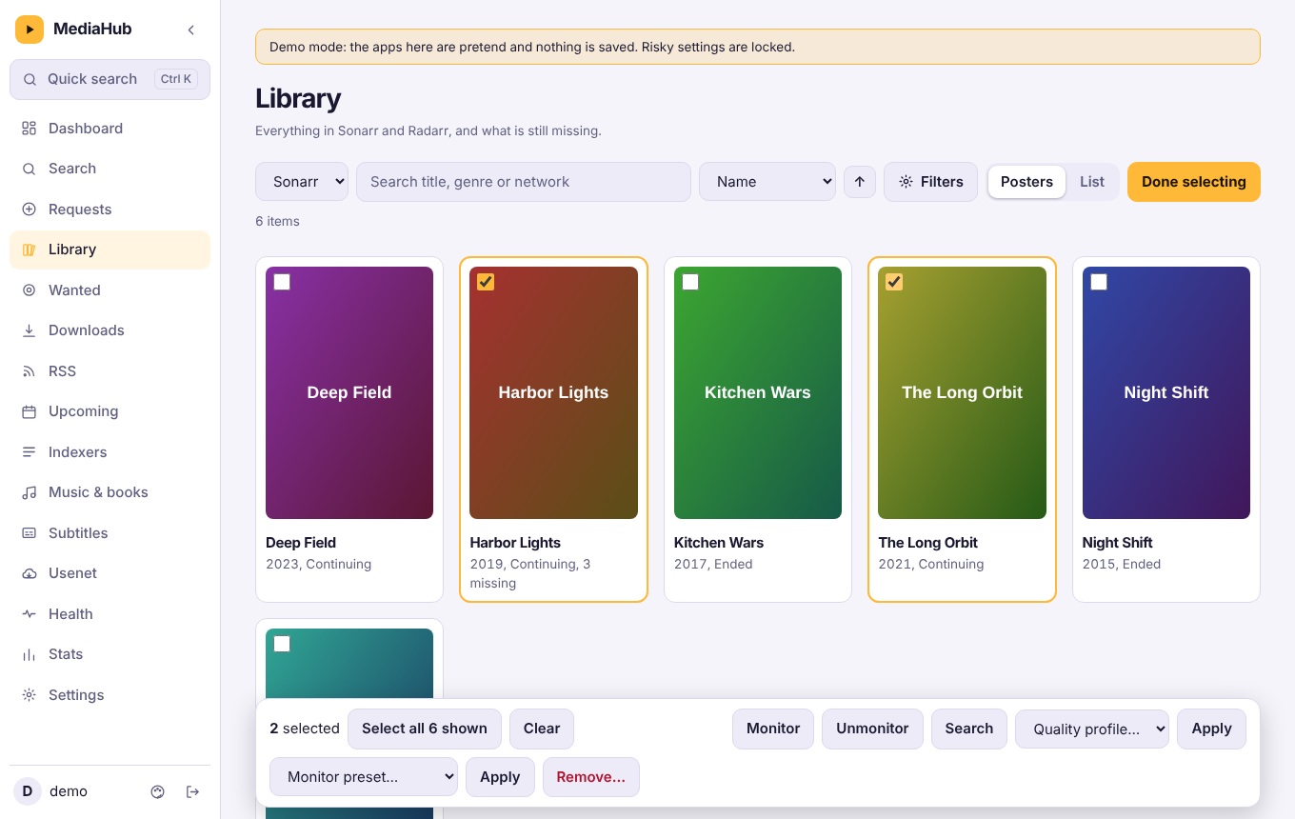Expand the Monitor preset dropdown
The width and height of the screenshot is (1295, 819).
tap(364, 777)
